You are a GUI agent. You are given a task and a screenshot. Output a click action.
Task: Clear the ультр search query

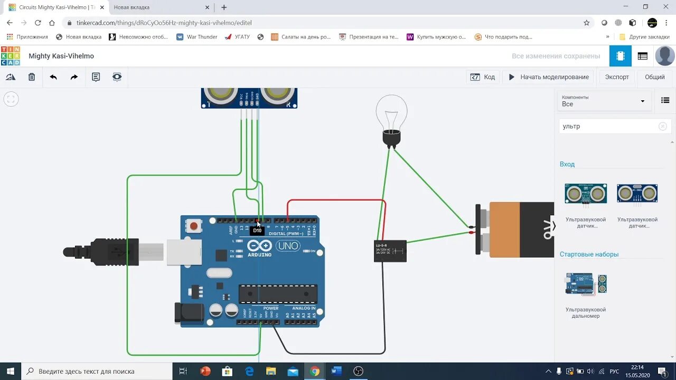point(662,126)
